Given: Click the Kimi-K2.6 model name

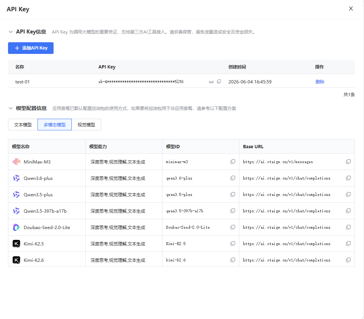Looking at the screenshot, I should pos(34,260).
